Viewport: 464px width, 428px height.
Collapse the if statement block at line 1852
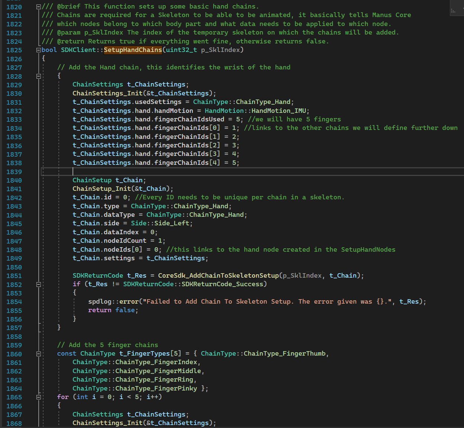39,284
